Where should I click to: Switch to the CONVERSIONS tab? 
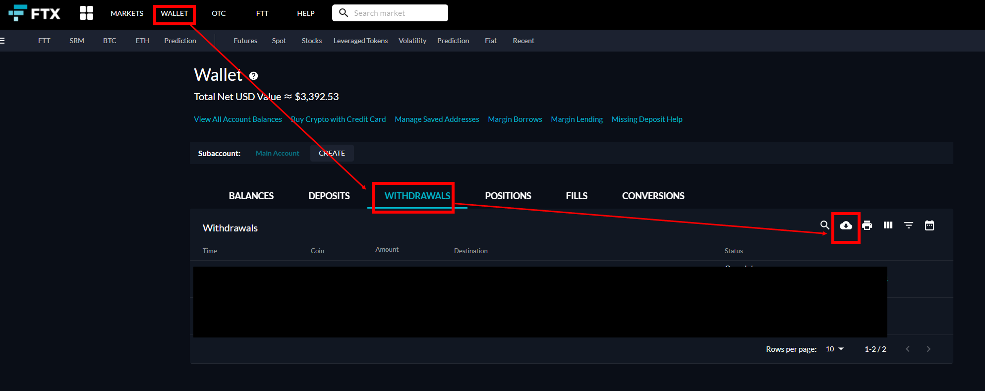653,196
